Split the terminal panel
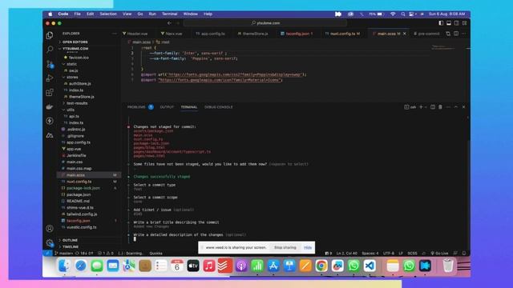Image resolution: width=513 pixels, height=288 pixels. coord(433,107)
